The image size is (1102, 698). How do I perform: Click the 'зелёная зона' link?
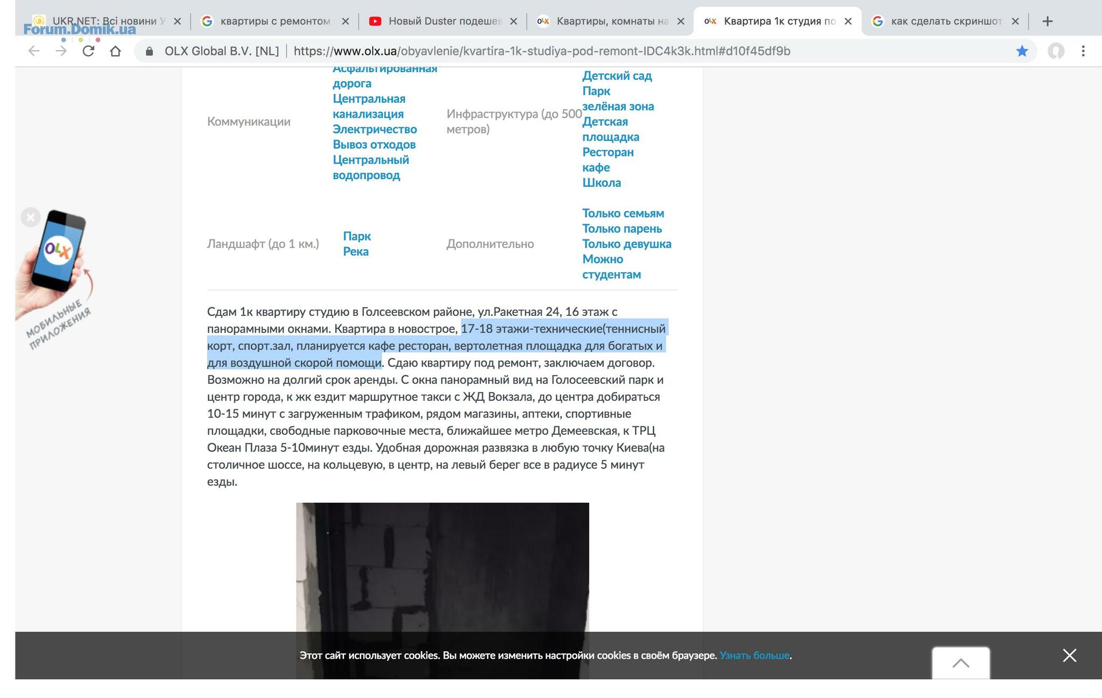[x=618, y=107]
